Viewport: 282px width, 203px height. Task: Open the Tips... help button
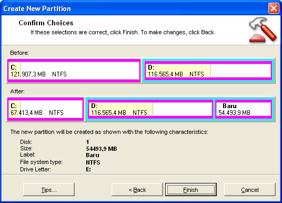(49, 190)
